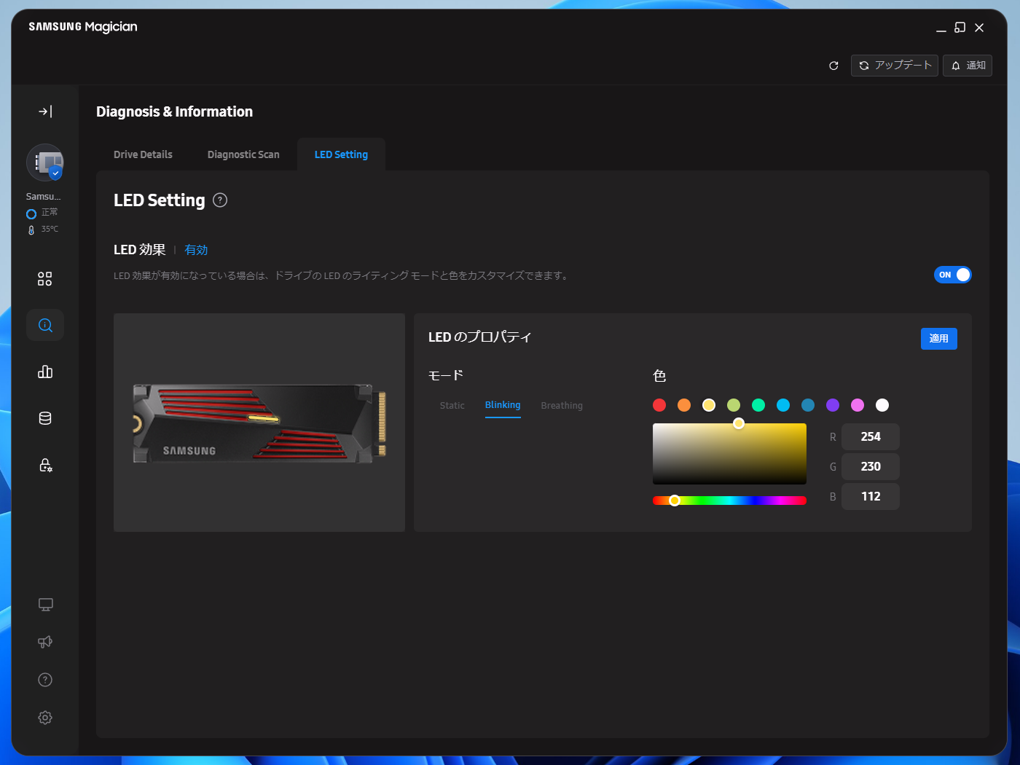Click the refresh icon near update button
This screenshot has height=765, width=1020.
tap(833, 66)
